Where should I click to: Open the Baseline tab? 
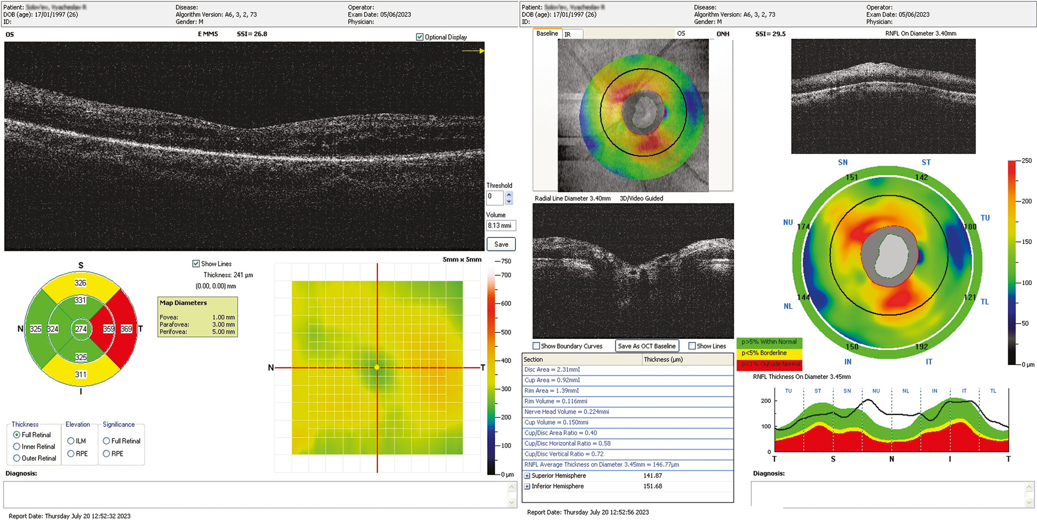coord(547,34)
